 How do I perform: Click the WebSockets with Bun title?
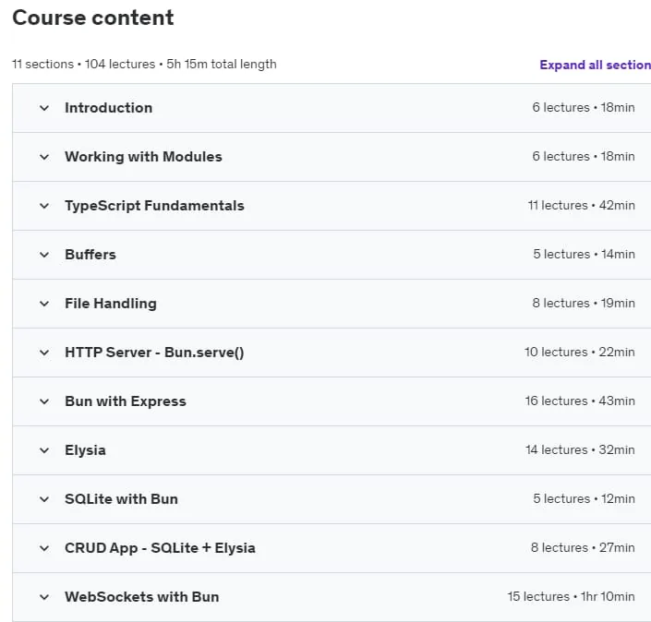point(142,597)
